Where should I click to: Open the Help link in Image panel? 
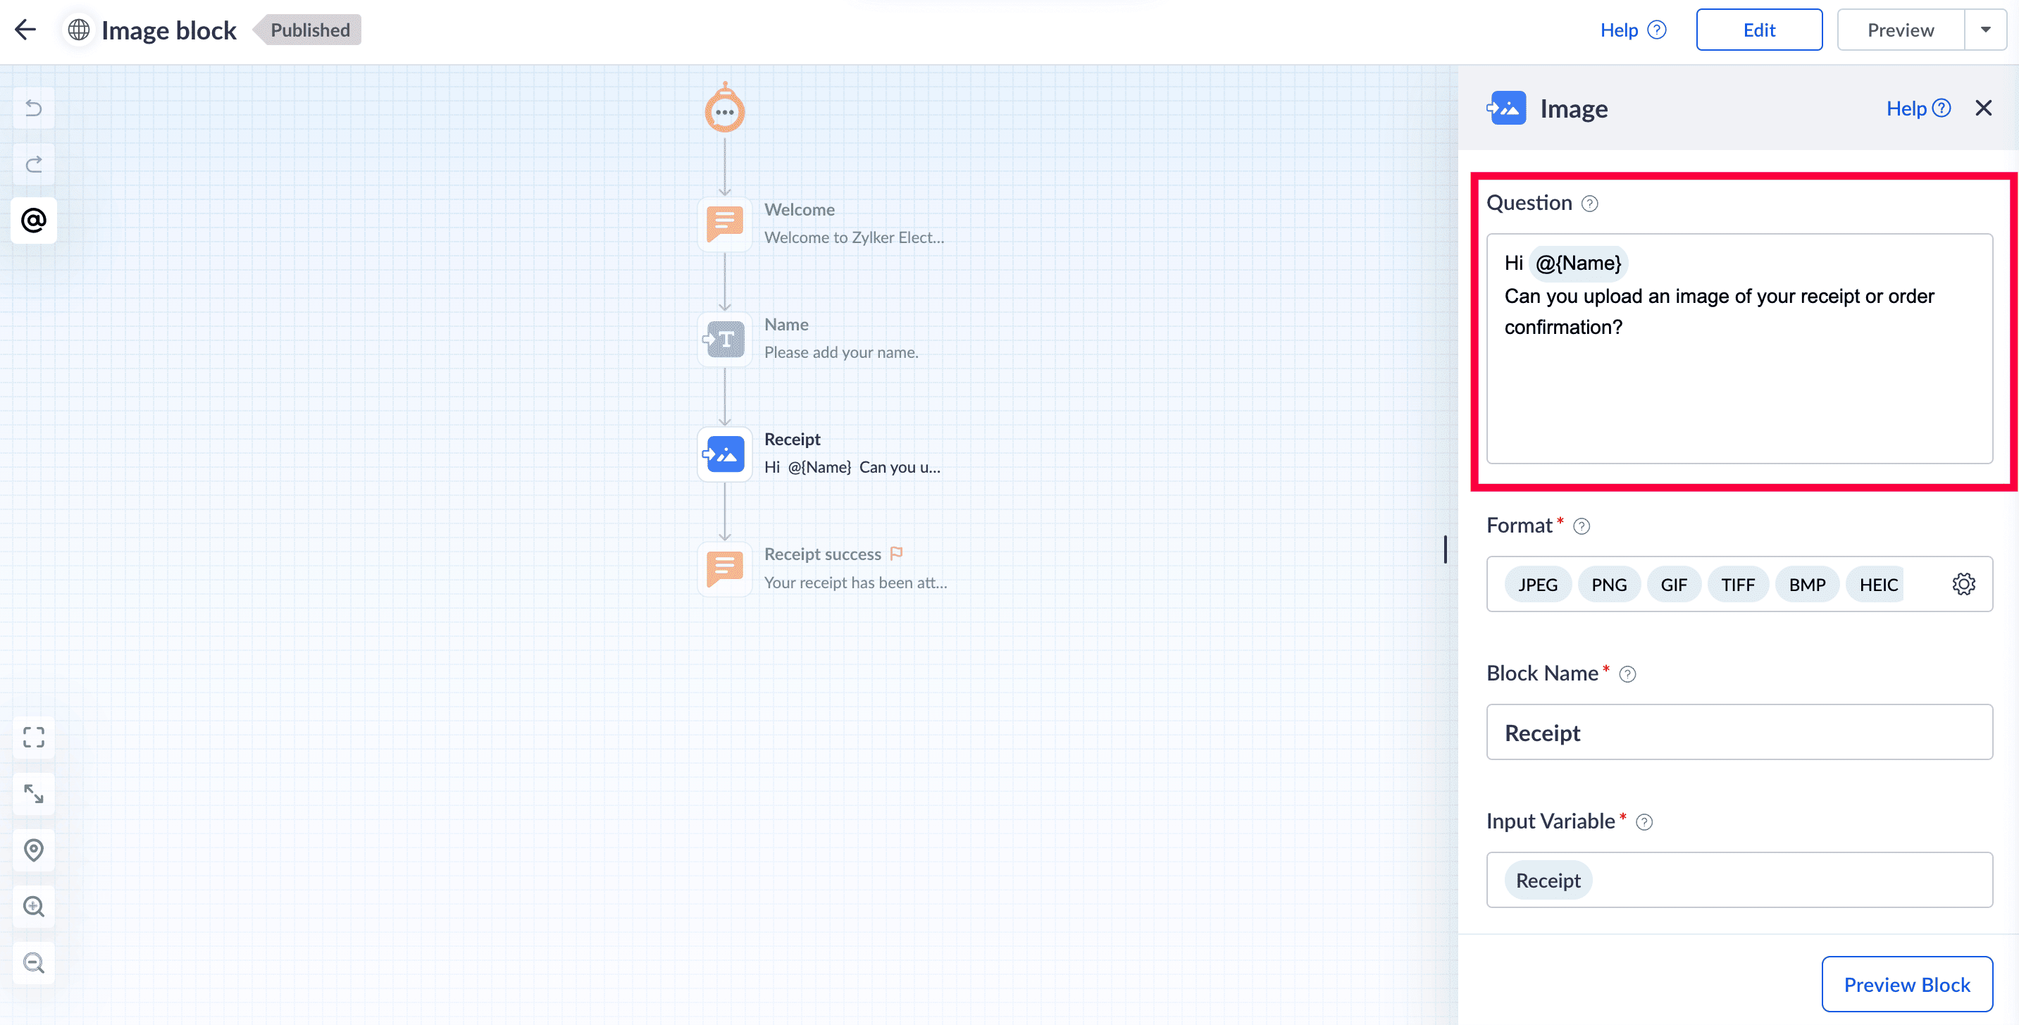1918,108
